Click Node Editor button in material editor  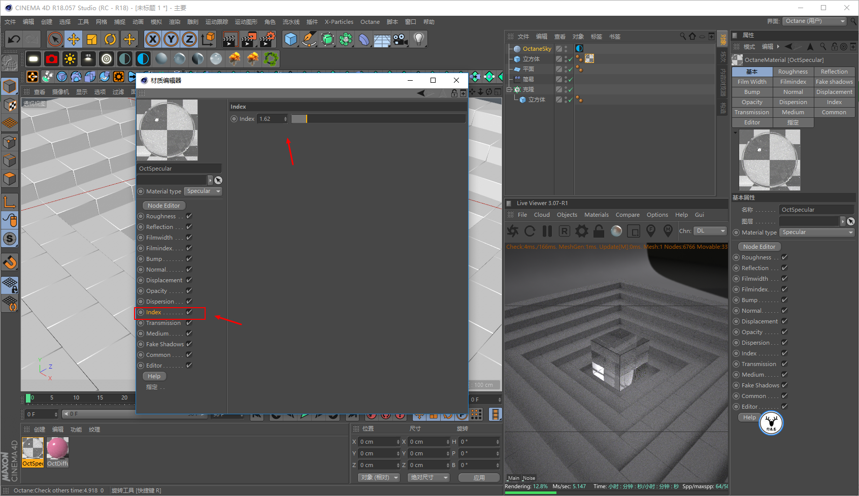164,206
